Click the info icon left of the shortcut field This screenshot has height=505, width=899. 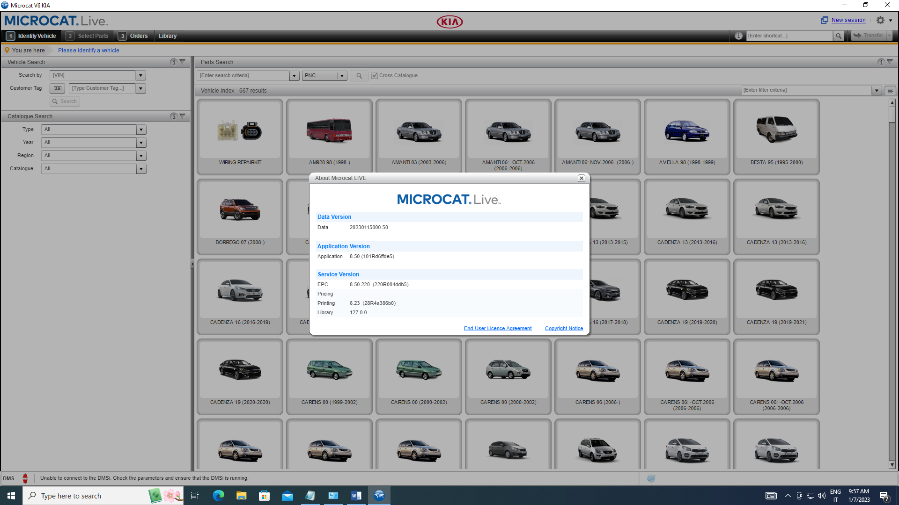[x=739, y=36]
